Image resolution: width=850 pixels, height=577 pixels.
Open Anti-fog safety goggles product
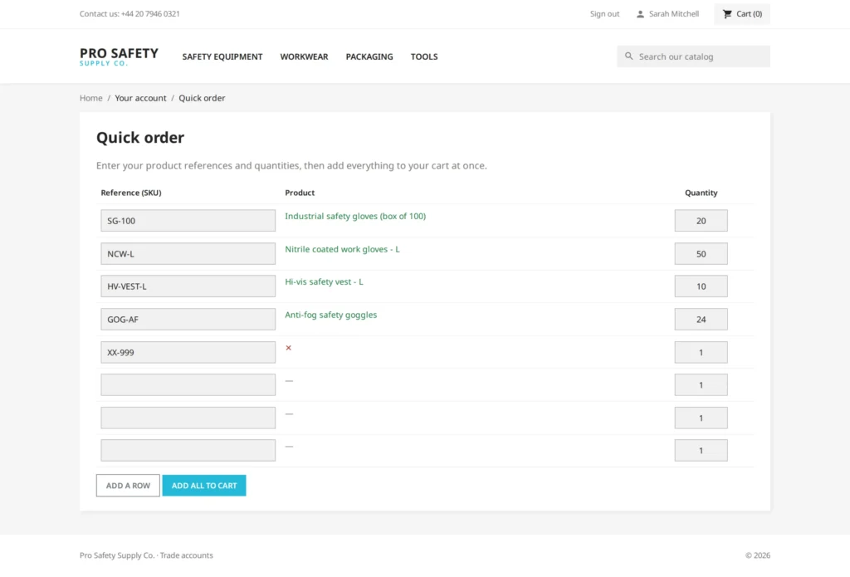pyautogui.click(x=330, y=315)
